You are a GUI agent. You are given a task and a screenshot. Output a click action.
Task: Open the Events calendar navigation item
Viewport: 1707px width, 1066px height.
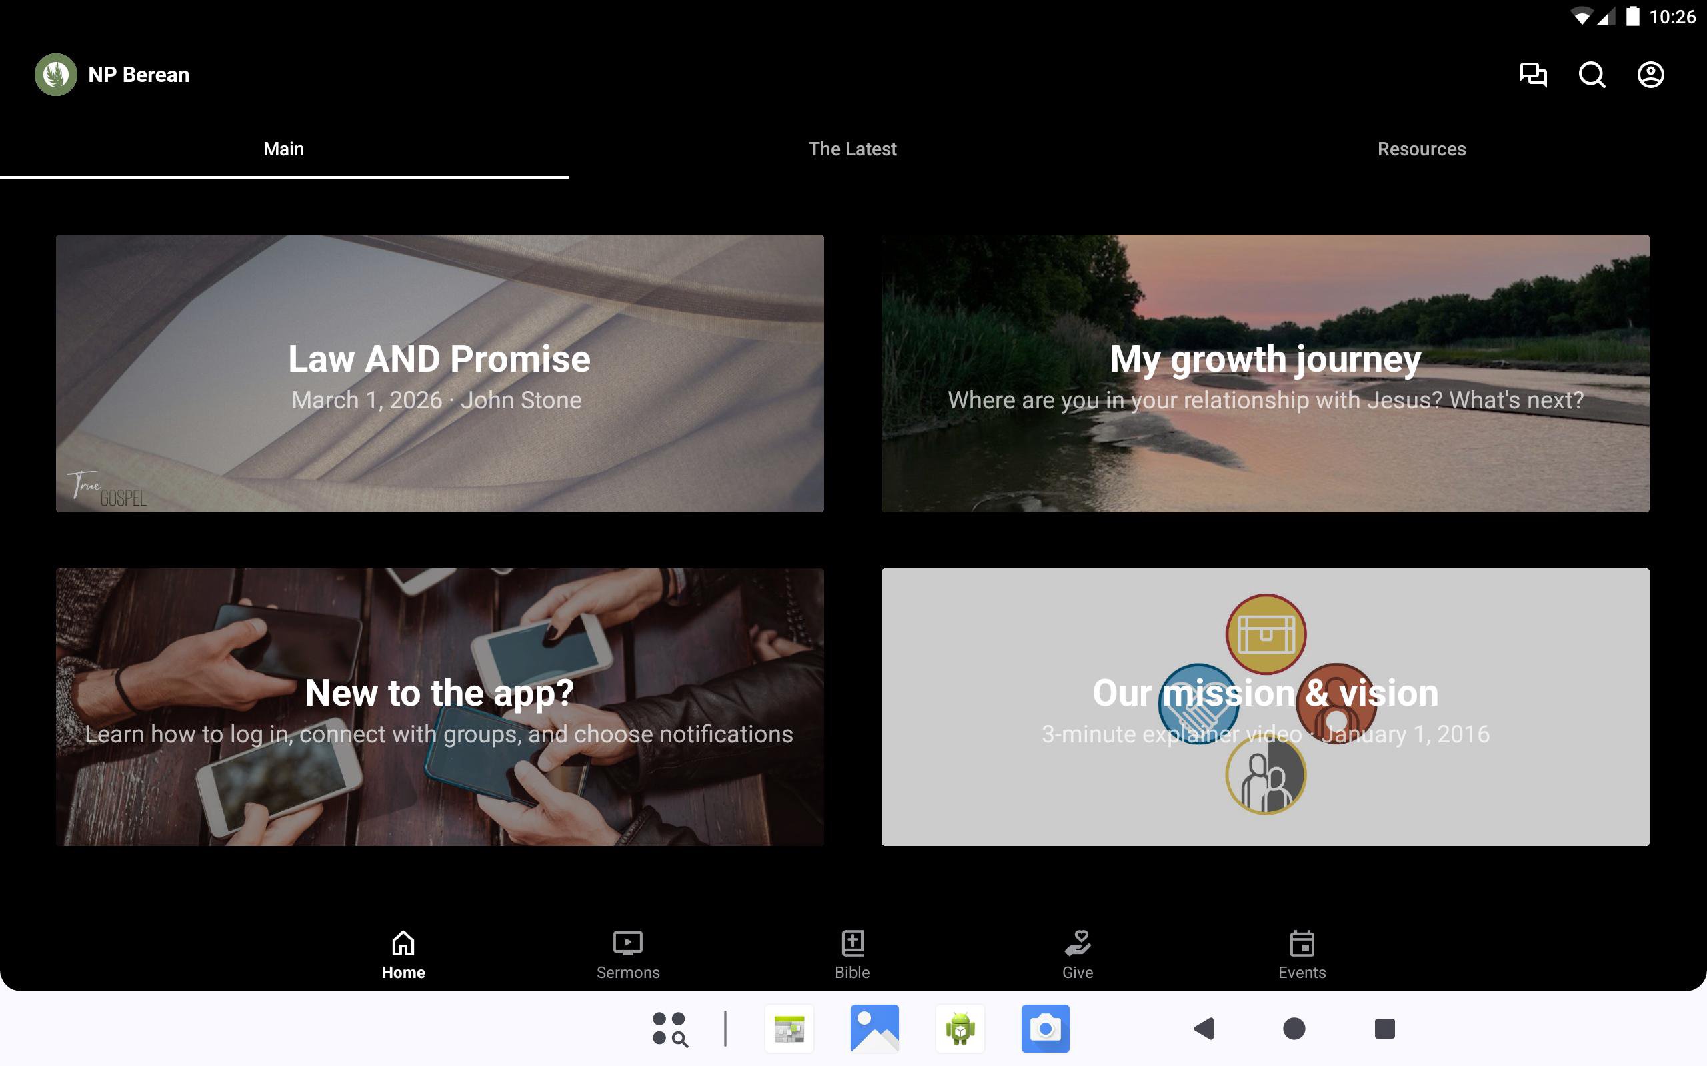(x=1302, y=955)
